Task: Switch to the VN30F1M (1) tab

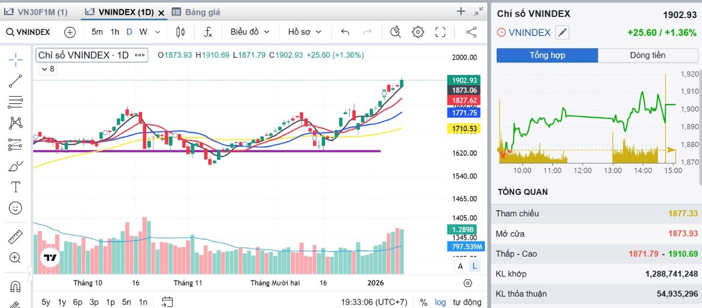Action: coord(36,12)
